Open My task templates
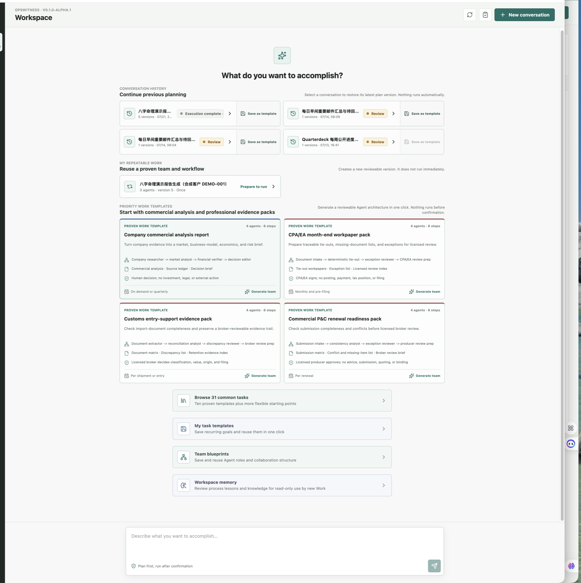 [x=282, y=429]
